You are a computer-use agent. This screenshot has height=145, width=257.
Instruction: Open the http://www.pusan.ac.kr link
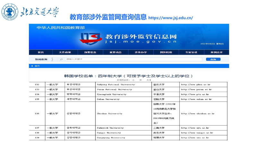coord(196,90)
